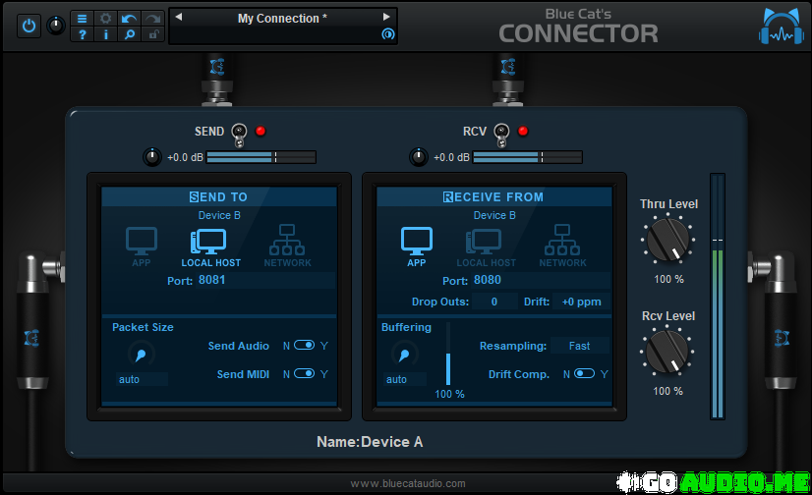Select App mode in Send To panel
This screenshot has width=812, height=495.
pyautogui.click(x=142, y=245)
